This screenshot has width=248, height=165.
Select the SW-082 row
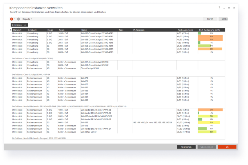coord(118,87)
